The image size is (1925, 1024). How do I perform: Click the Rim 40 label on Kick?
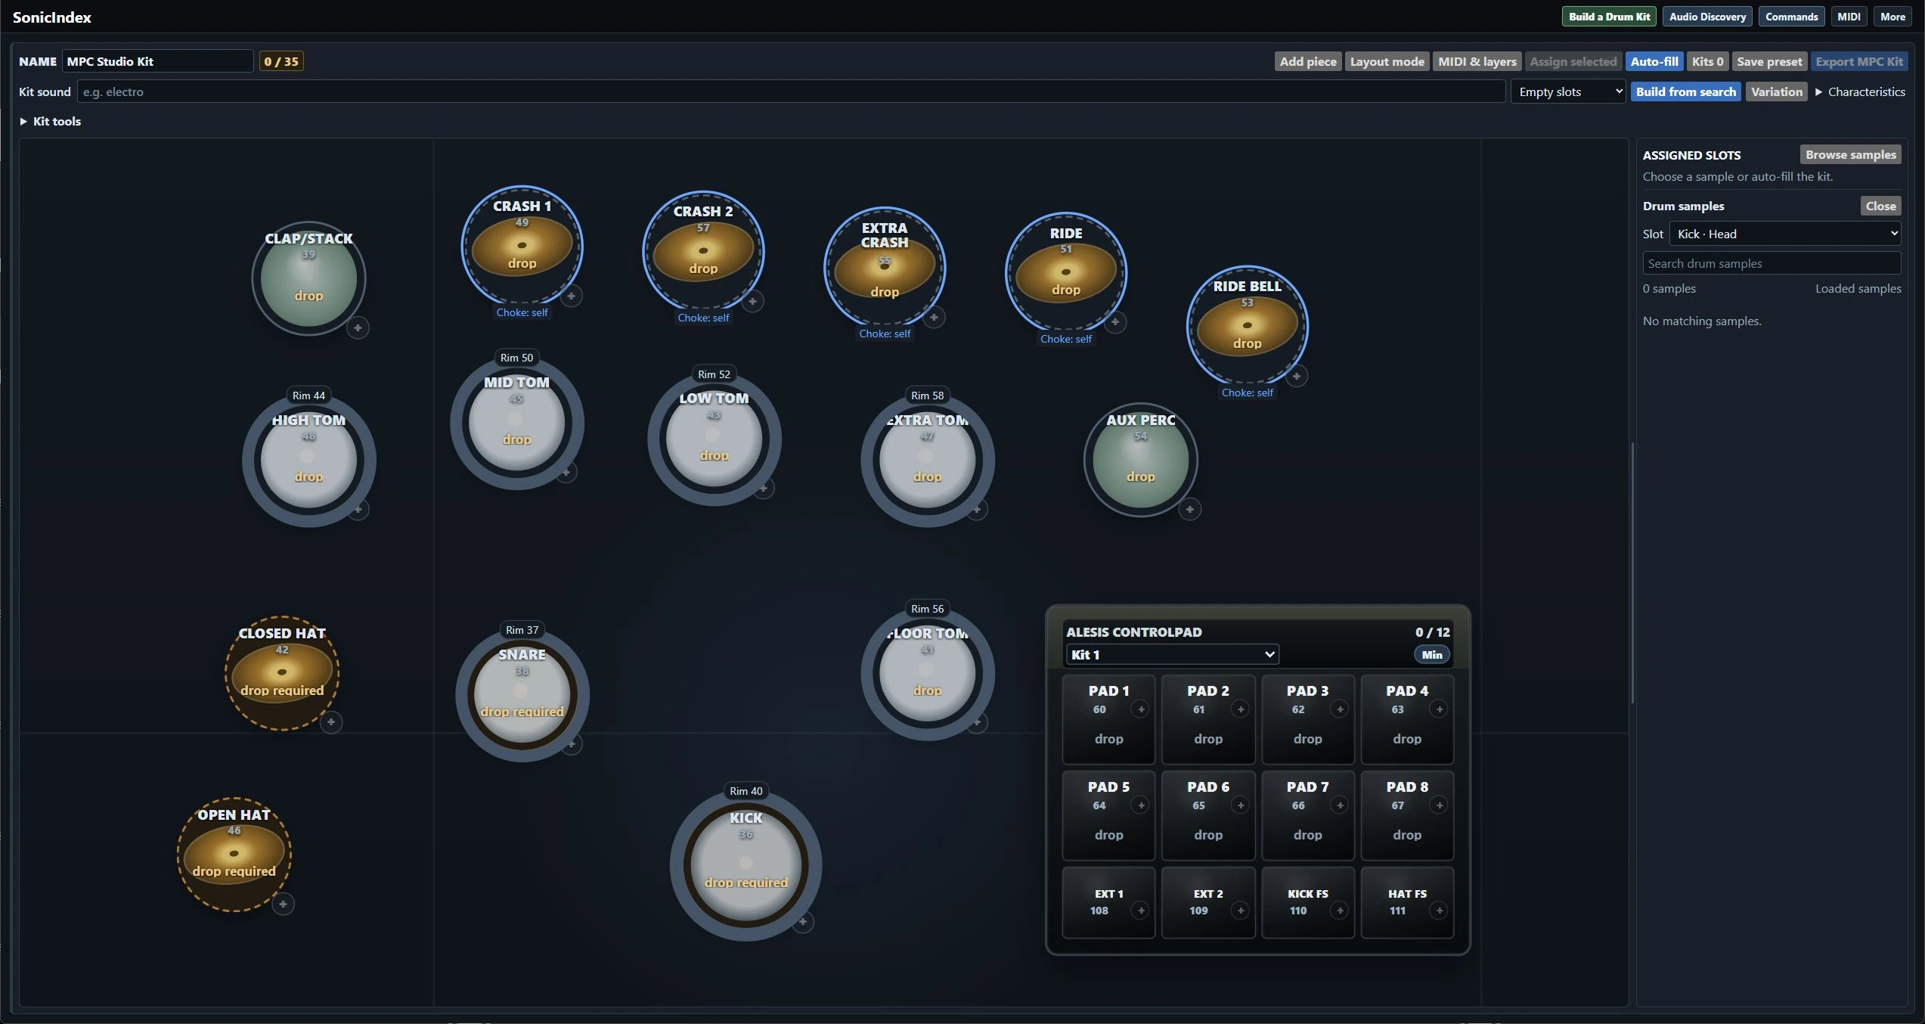746,791
